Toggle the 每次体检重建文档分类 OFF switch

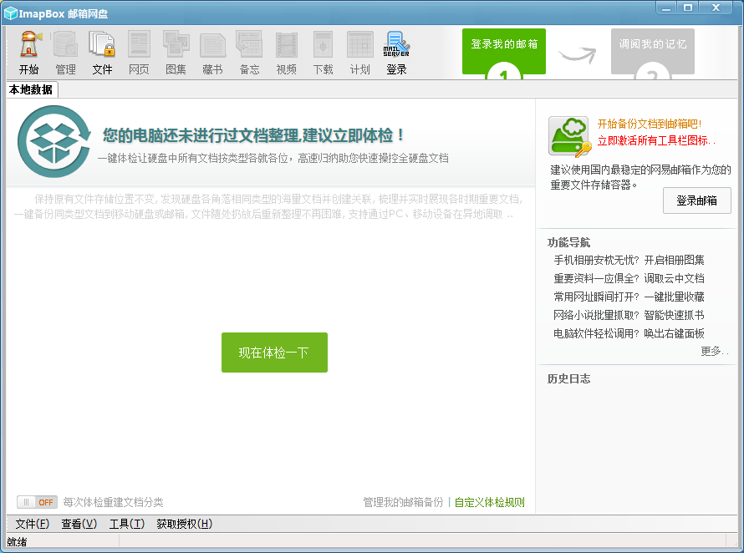tap(37, 502)
